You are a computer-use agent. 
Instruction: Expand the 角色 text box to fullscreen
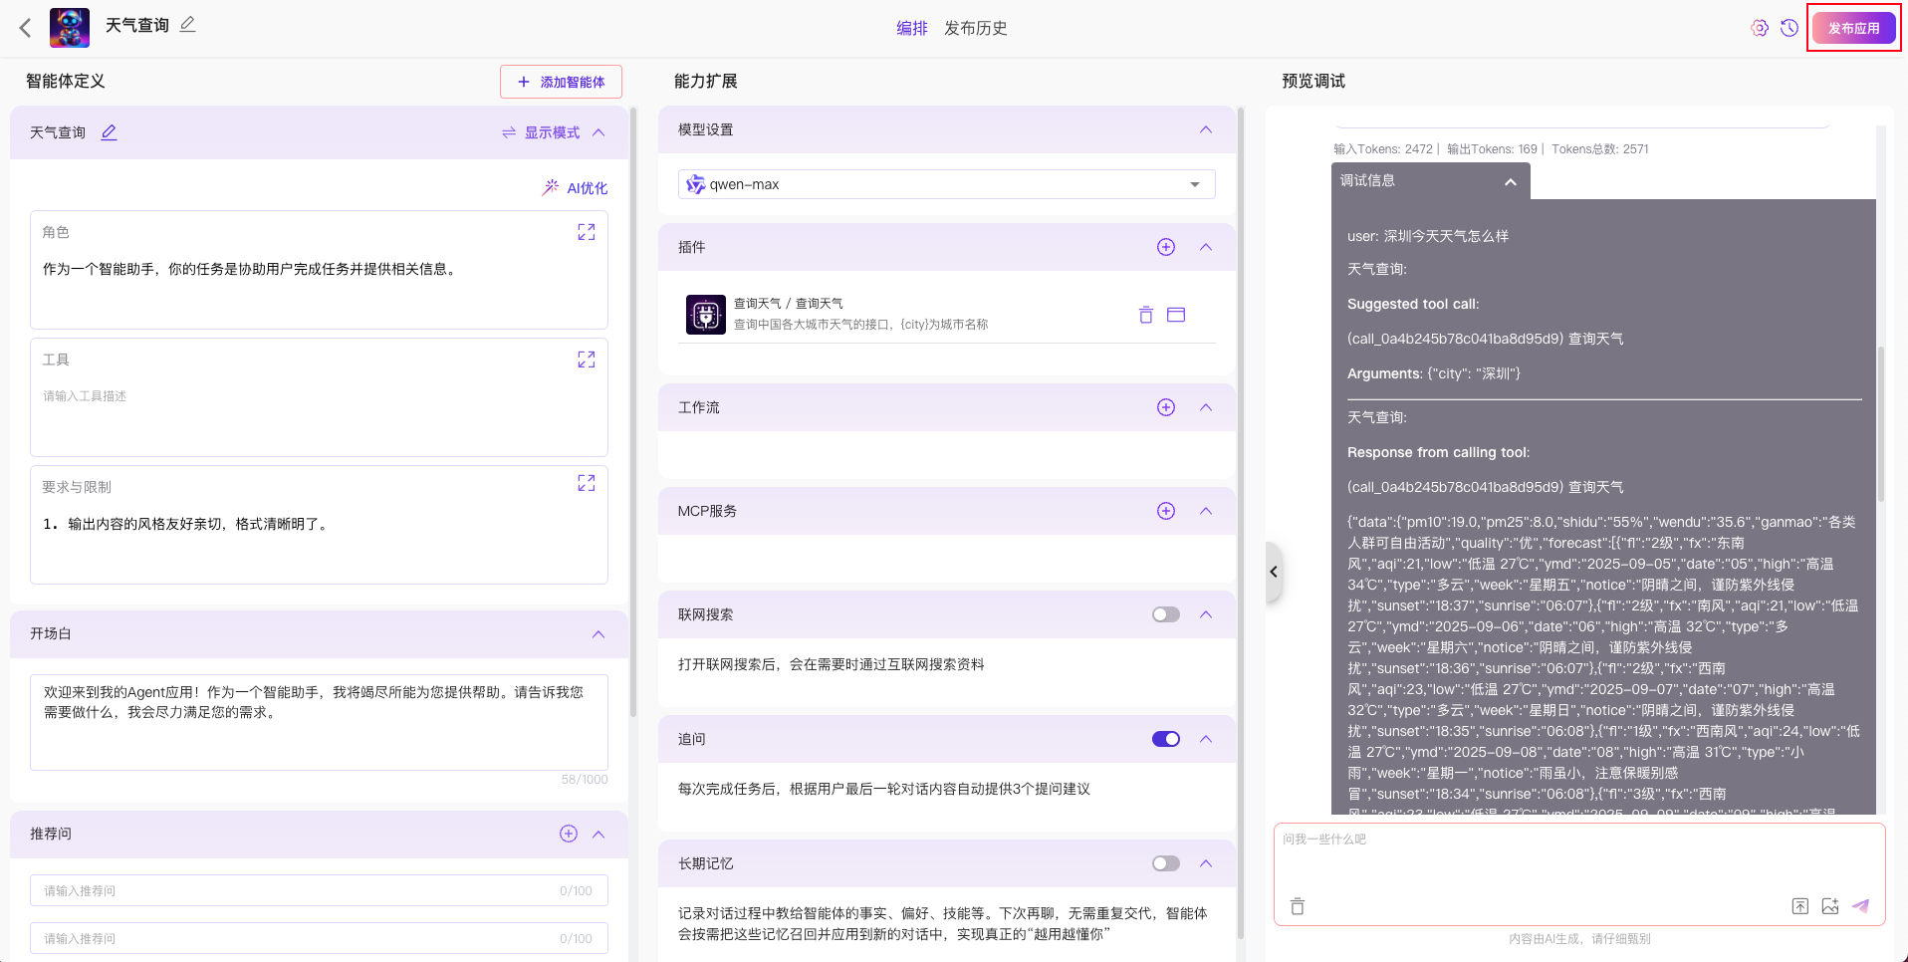pos(587,232)
